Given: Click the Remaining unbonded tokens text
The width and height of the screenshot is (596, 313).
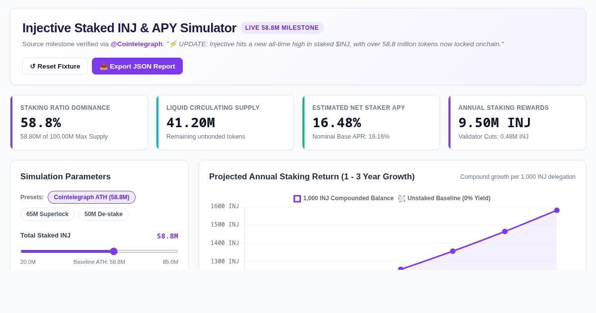Looking at the screenshot, I should [x=206, y=137].
